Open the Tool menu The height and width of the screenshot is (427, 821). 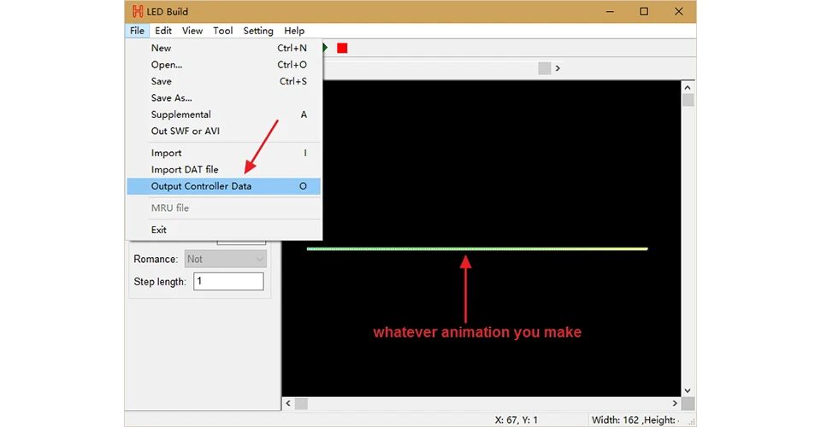pos(222,31)
